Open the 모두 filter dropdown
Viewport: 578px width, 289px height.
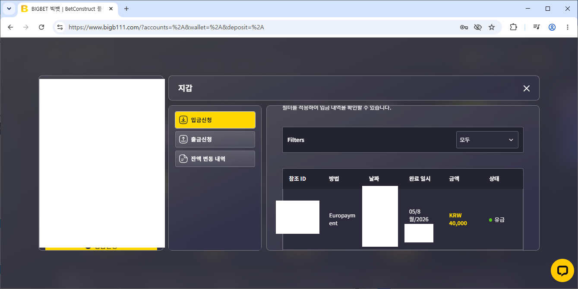(x=487, y=140)
